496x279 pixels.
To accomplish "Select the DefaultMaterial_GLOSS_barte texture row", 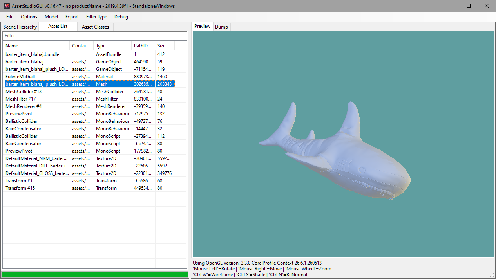I will click(89, 173).
